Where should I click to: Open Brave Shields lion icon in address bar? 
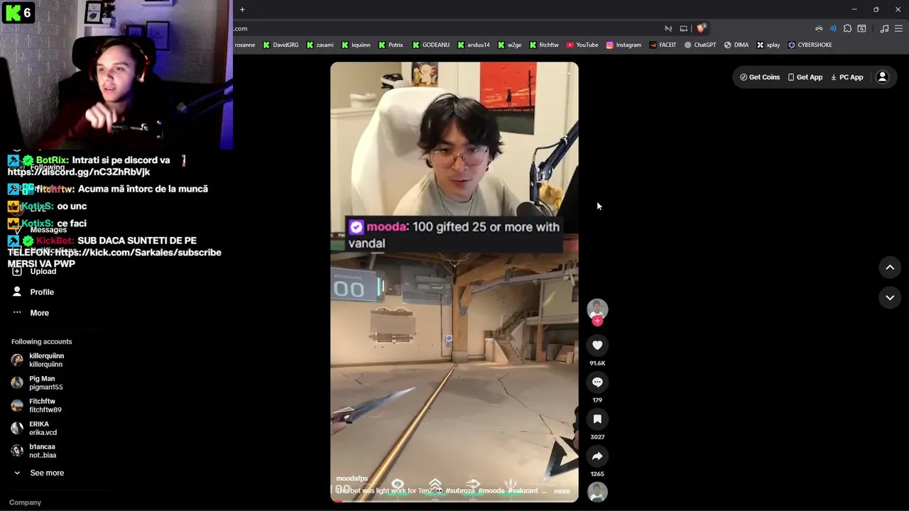coord(701,28)
